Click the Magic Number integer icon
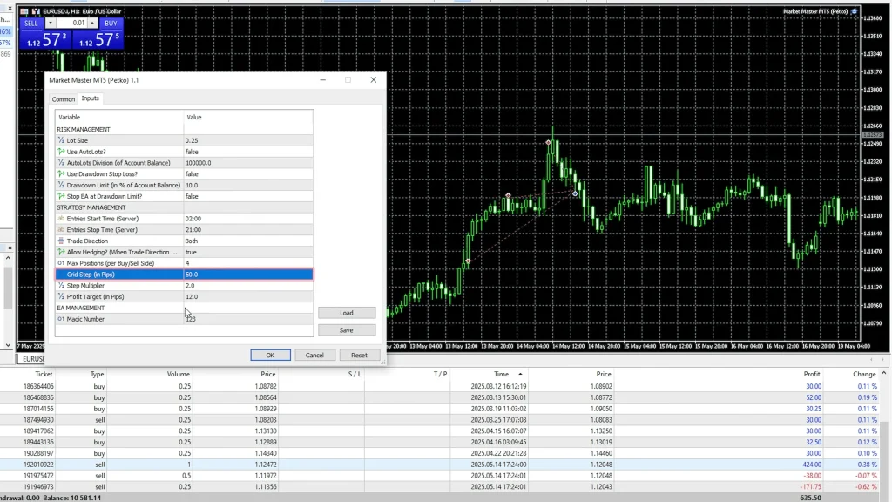The image size is (892, 502). 61,319
